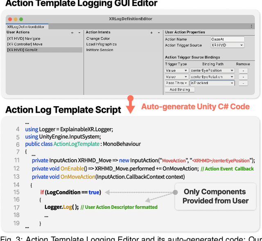Screen dimensions: 262x241
Task: Open the window's three-dot options menu
Action: [x=251, y=26]
